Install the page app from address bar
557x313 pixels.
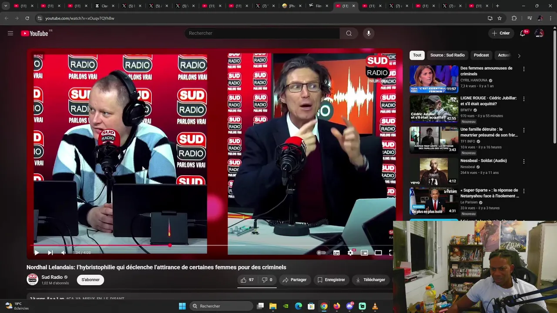[490, 18]
